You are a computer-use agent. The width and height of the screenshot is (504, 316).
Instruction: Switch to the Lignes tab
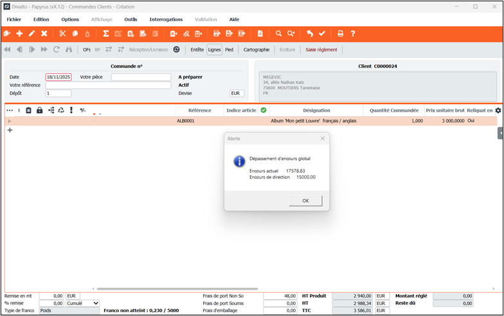point(215,49)
